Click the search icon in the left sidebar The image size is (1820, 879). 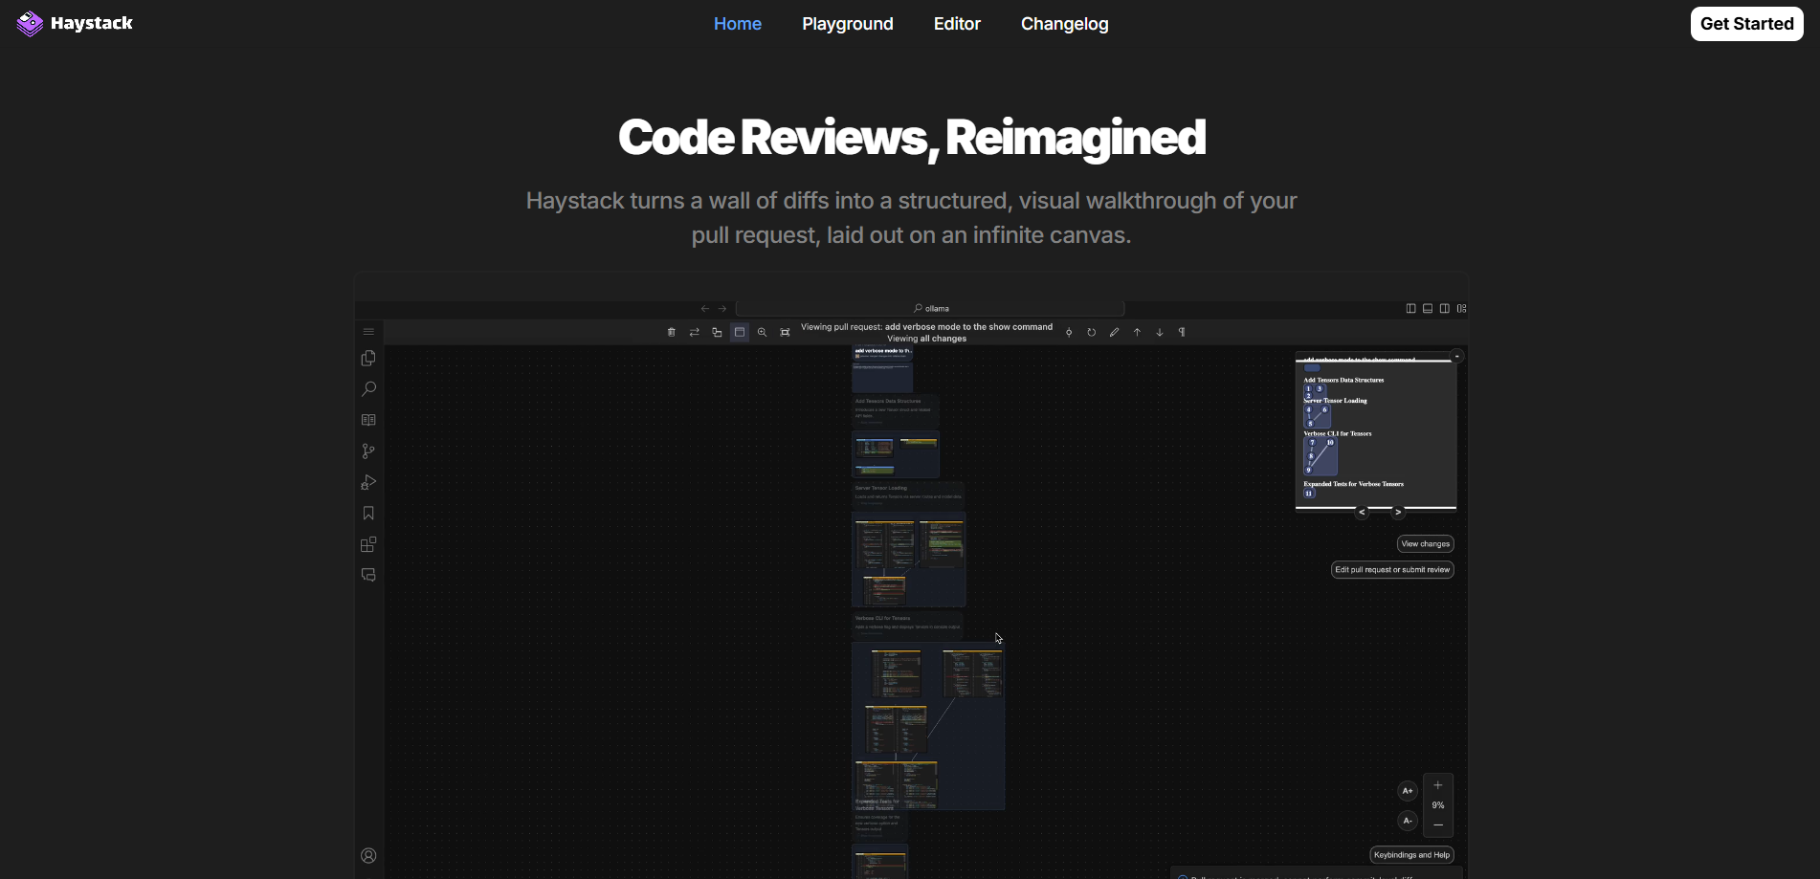coord(368,389)
